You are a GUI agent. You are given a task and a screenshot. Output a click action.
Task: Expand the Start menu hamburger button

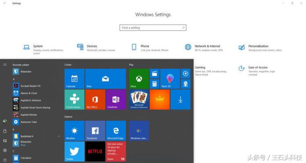[x=5, y=65]
